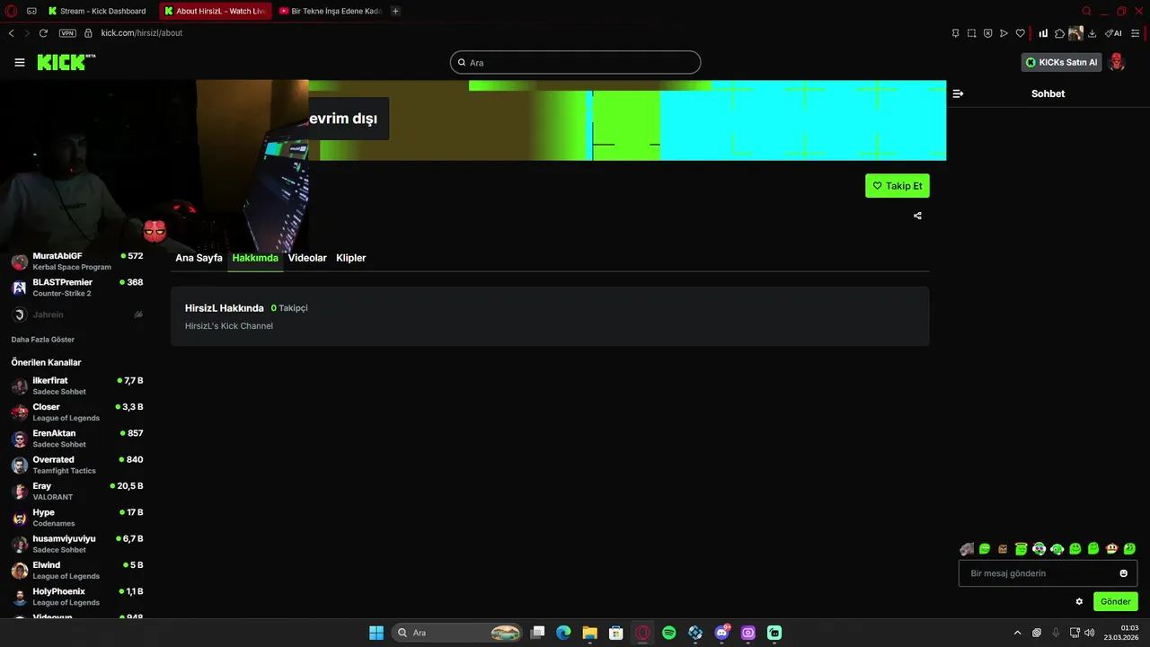Open Eray VALORANT channel
This screenshot has height=647, width=1150.
(x=77, y=491)
